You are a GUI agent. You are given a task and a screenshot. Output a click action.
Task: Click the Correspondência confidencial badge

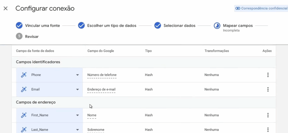point(261,8)
